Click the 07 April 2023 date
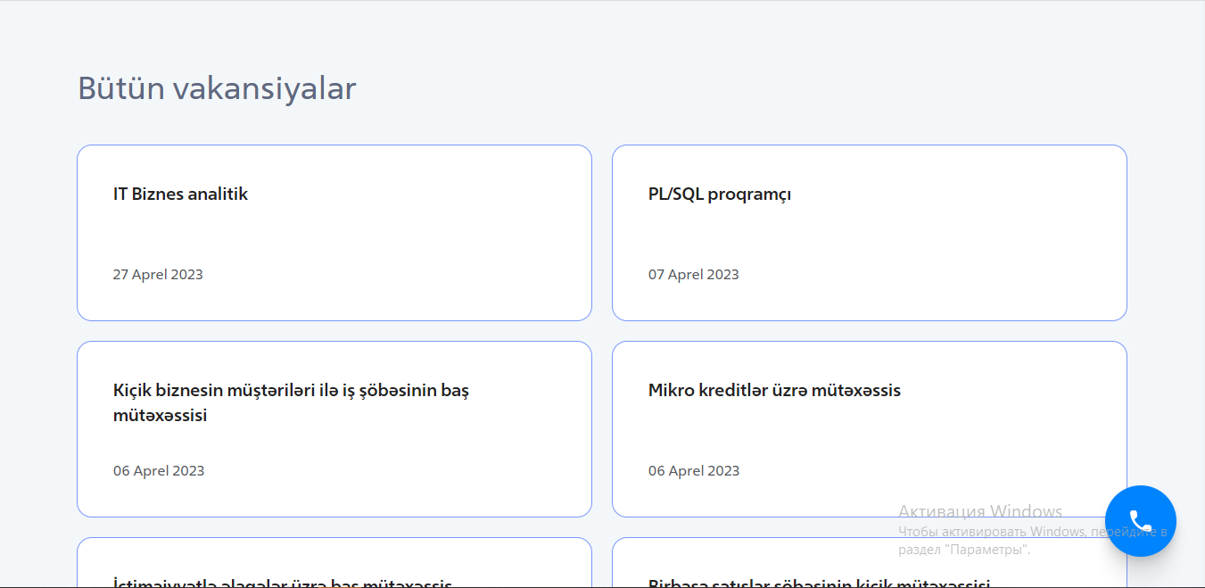Screen dimensions: 1205x588 [x=693, y=274]
